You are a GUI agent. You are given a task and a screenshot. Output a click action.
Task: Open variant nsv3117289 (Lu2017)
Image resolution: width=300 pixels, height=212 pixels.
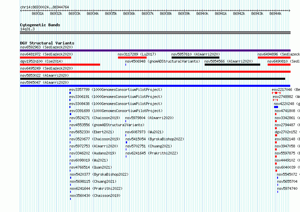(x=137, y=54)
